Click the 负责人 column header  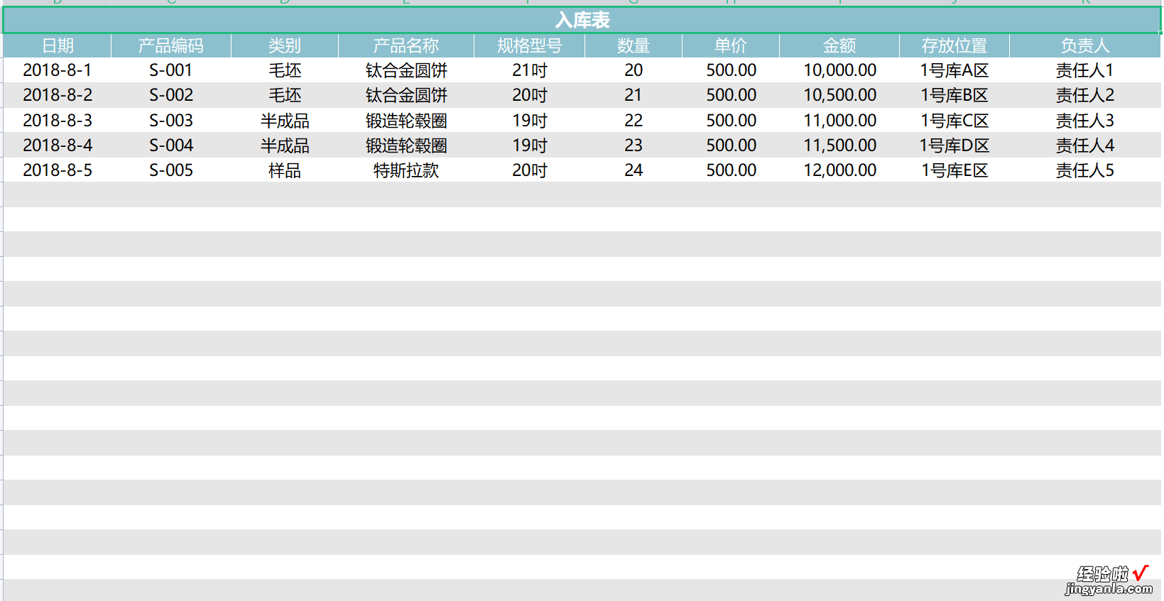pyautogui.click(x=1085, y=45)
